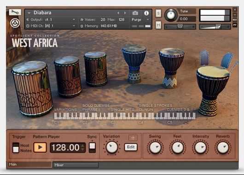244x175 pixels.
Task: Start the Pattern Player play button
Action: pos(40,147)
